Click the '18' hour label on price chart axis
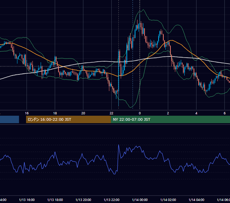Viewport: 230px width, 203px height. (55, 113)
